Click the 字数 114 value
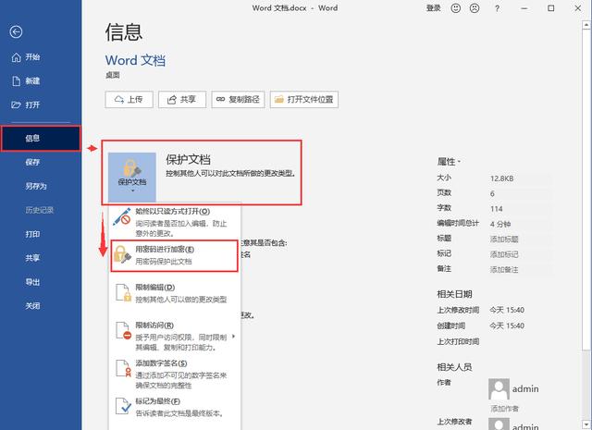The height and width of the screenshot is (430, 592). [497, 209]
